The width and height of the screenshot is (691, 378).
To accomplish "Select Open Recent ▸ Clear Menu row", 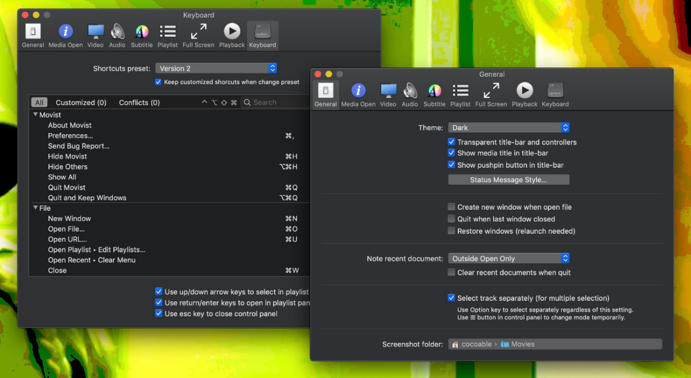I will click(170, 260).
